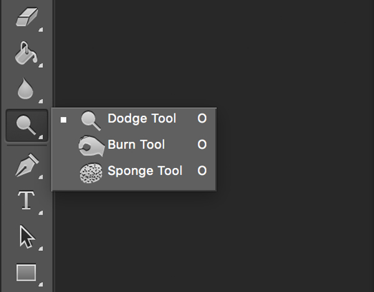The width and height of the screenshot is (374, 292).
Task: Choose the Paint Bucket tool
Action: tap(25, 54)
